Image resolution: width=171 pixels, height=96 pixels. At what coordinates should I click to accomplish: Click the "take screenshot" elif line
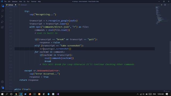59,46
